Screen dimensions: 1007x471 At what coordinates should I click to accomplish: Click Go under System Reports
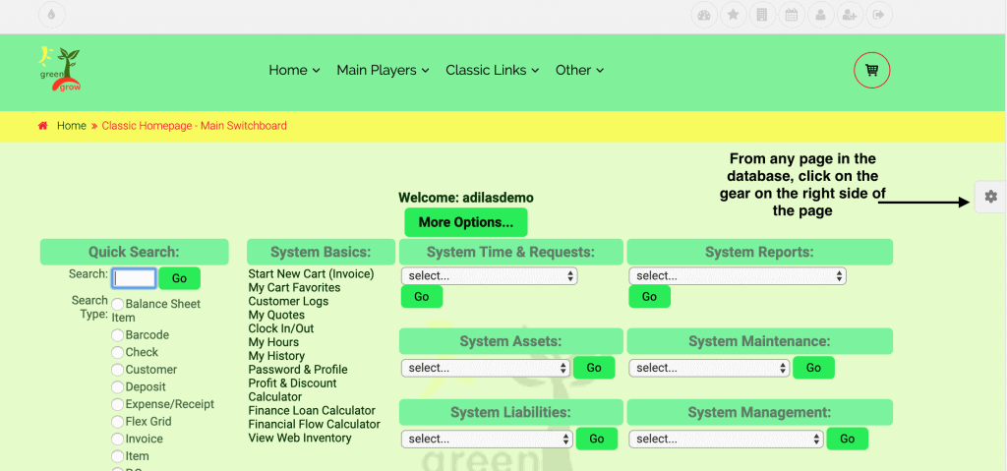(649, 297)
